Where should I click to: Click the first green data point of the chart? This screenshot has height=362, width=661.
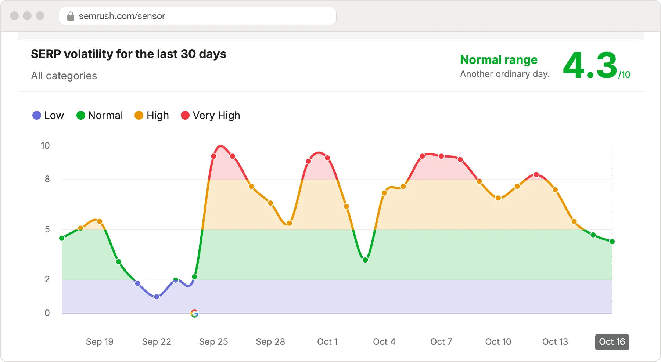pos(62,238)
